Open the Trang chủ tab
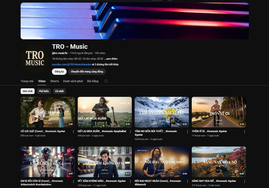 click(x=27, y=81)
